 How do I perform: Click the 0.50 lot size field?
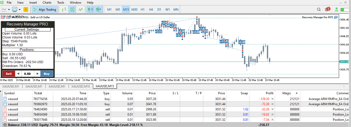[x=28, y=74]
